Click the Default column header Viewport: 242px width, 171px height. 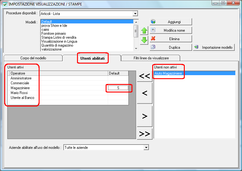118,73
